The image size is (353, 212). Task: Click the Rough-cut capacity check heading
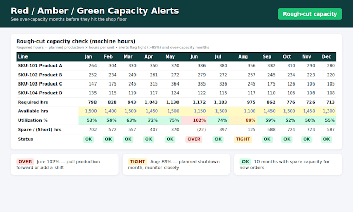pos(76,41)
